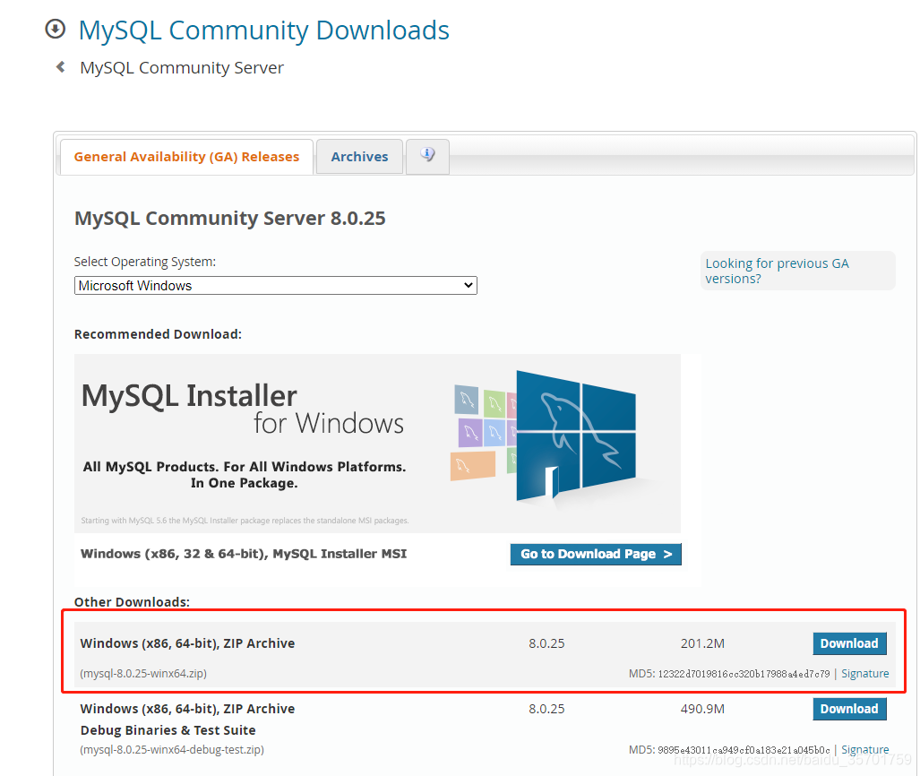Click the Go to Download Page button
The height and width of the screenshot is (776, 920).
(596, 554)
